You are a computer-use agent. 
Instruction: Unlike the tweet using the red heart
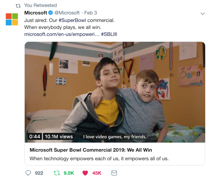pos(85,173)
